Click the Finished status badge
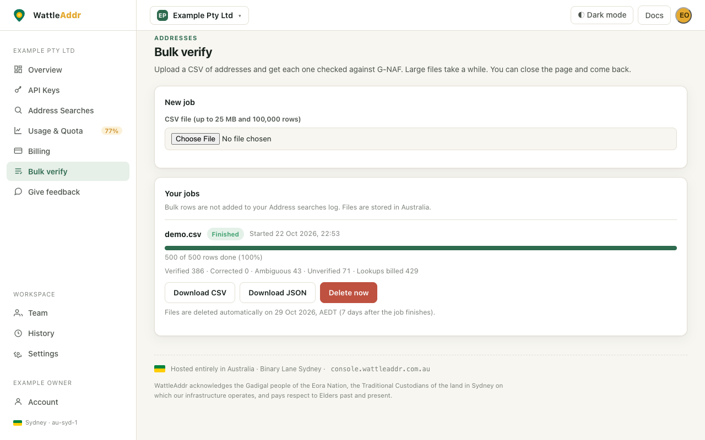 click(x=225, y=234)
